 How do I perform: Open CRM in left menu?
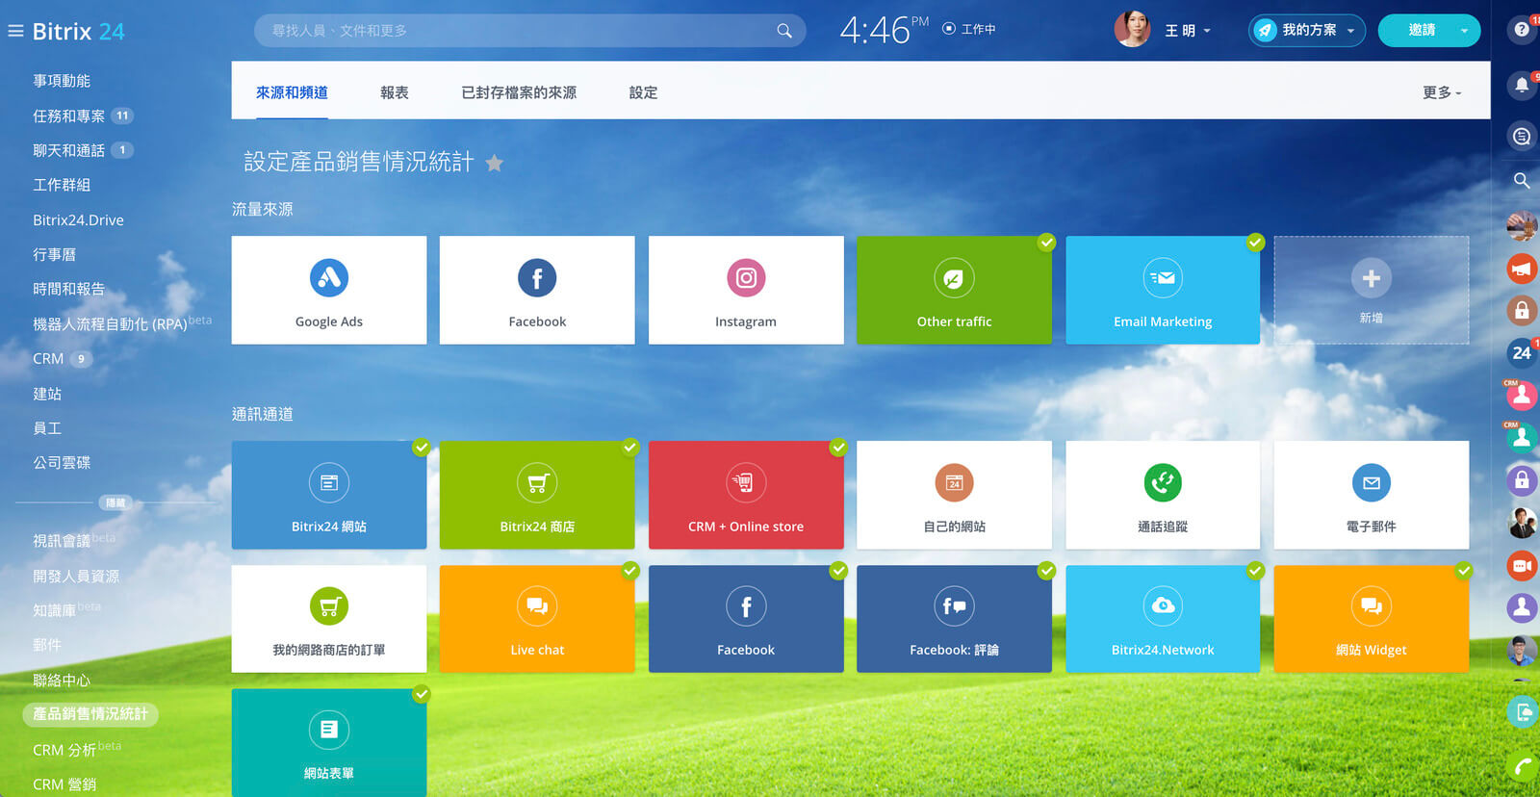[48, 358]
